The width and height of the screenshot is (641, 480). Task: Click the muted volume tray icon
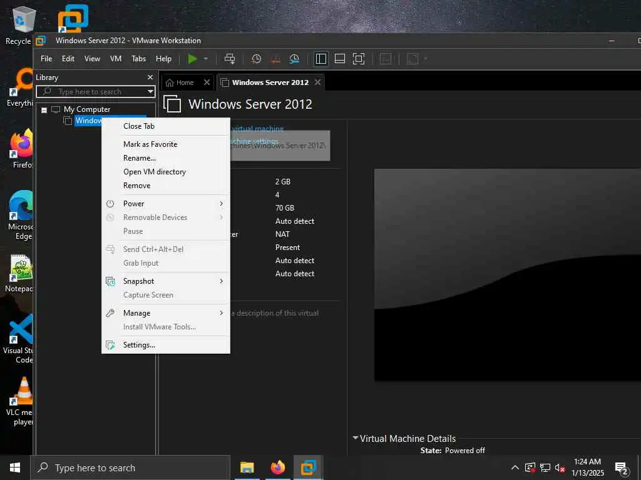click(x=560, y=467)
